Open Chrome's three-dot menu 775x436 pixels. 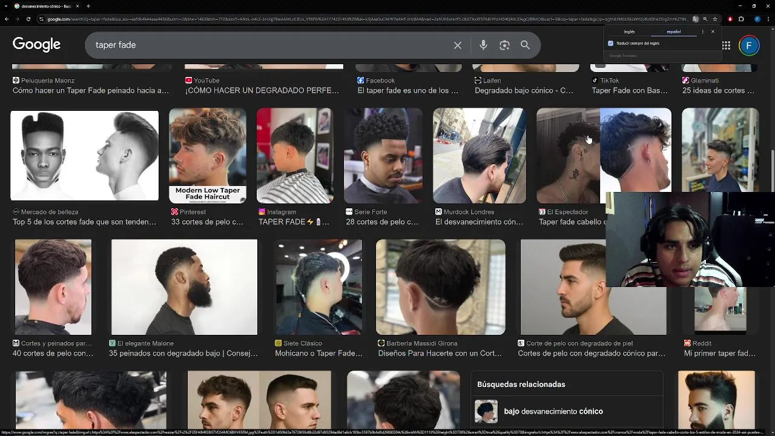[x=768, y=19]
